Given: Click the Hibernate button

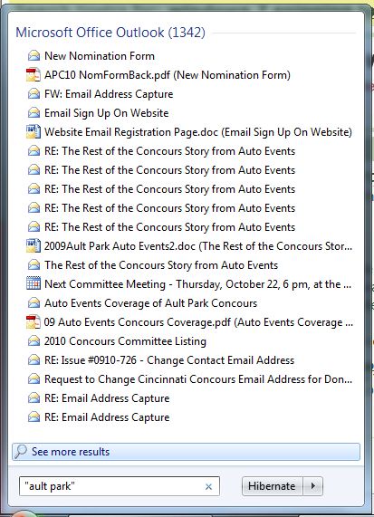Looking at the screenshot, I should [x=272, y=486].
